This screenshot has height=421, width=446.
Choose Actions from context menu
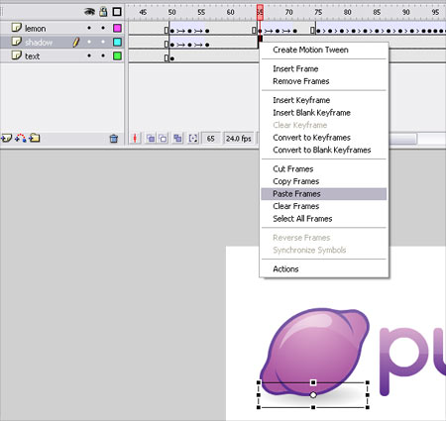tap(285, 269)
